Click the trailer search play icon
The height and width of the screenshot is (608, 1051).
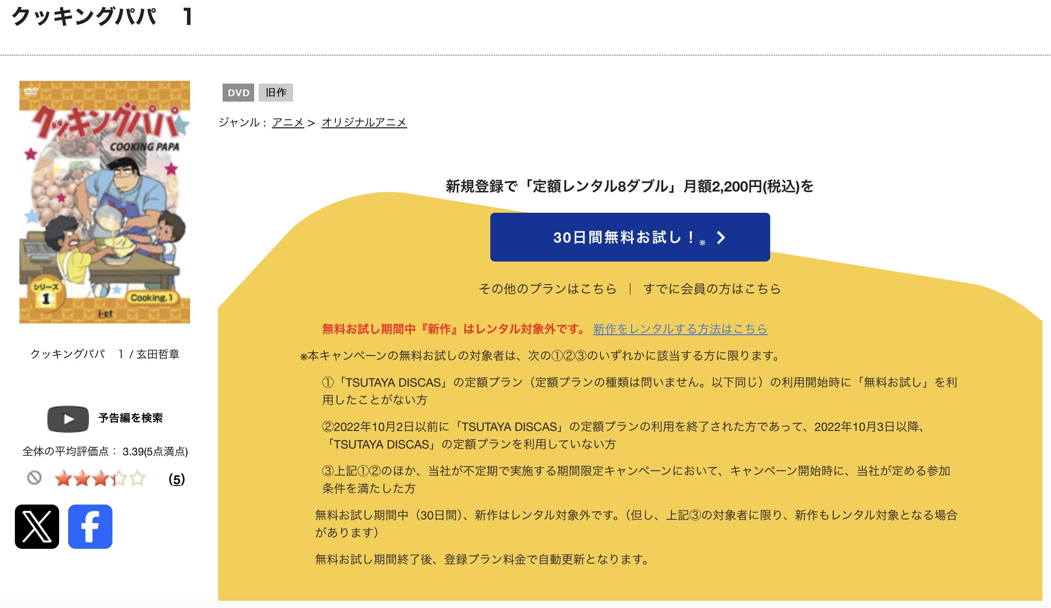click(68, 419)
